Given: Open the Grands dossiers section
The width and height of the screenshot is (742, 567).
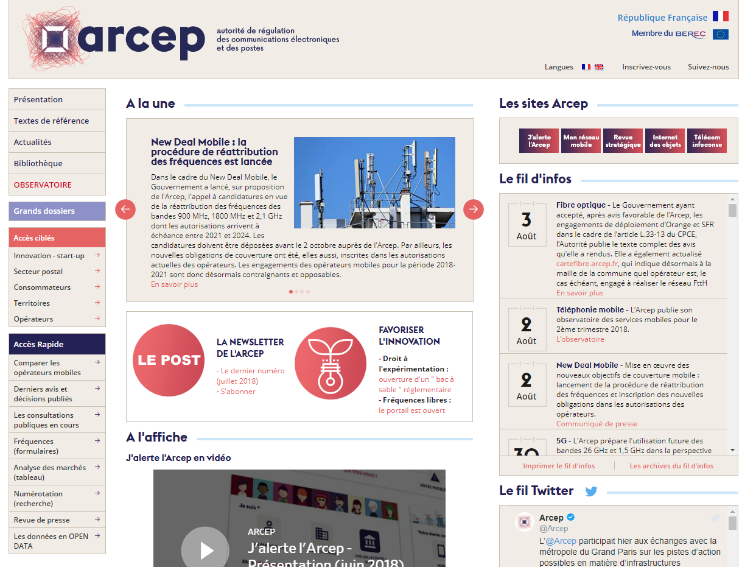Looking at the screenshot, I should click(57, 211).
